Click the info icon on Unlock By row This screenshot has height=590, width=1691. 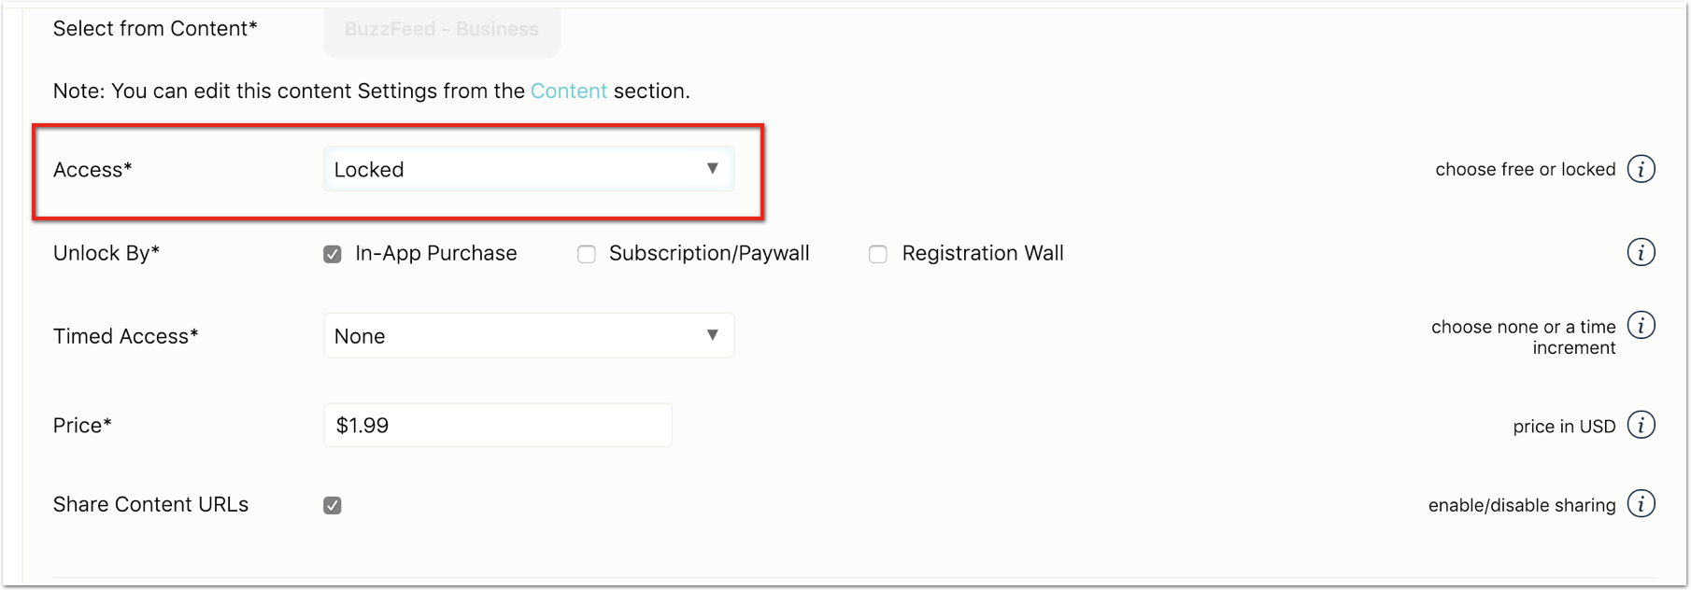pos(1641,252)
